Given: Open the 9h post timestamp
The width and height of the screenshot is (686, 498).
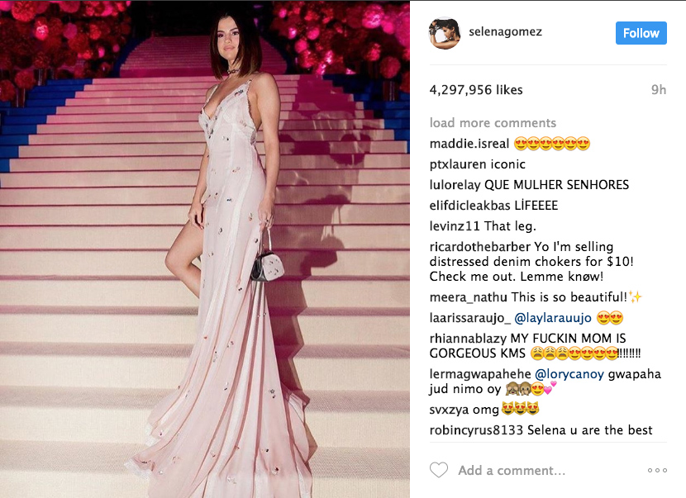Looking at the screenshot, I should pyautogui.click(x=659, y=90).
